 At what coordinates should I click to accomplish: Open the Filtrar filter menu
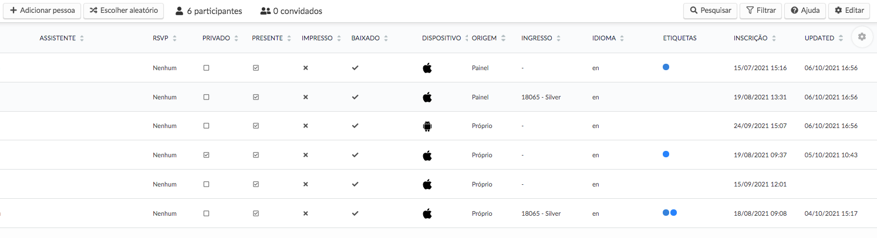tap(761, 11)
